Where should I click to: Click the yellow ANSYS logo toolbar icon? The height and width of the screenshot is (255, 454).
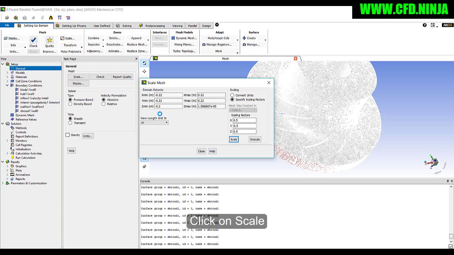point(51,18)
